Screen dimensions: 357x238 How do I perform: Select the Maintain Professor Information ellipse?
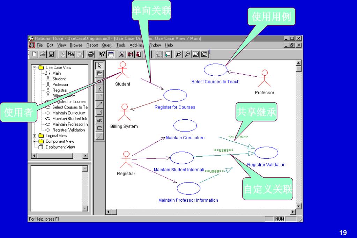pyautogui.click(x=188, y=188)
